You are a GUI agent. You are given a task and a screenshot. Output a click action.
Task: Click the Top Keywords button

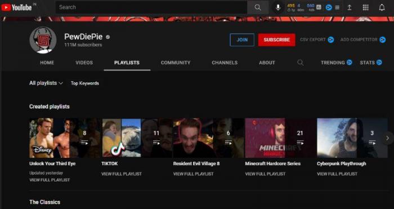84,83
